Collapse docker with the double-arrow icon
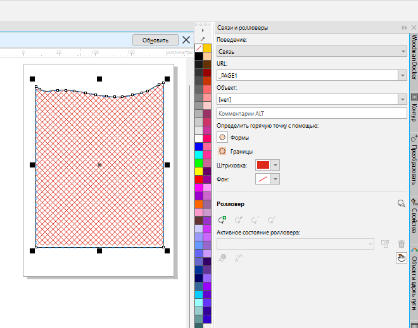 click(404, 28)
